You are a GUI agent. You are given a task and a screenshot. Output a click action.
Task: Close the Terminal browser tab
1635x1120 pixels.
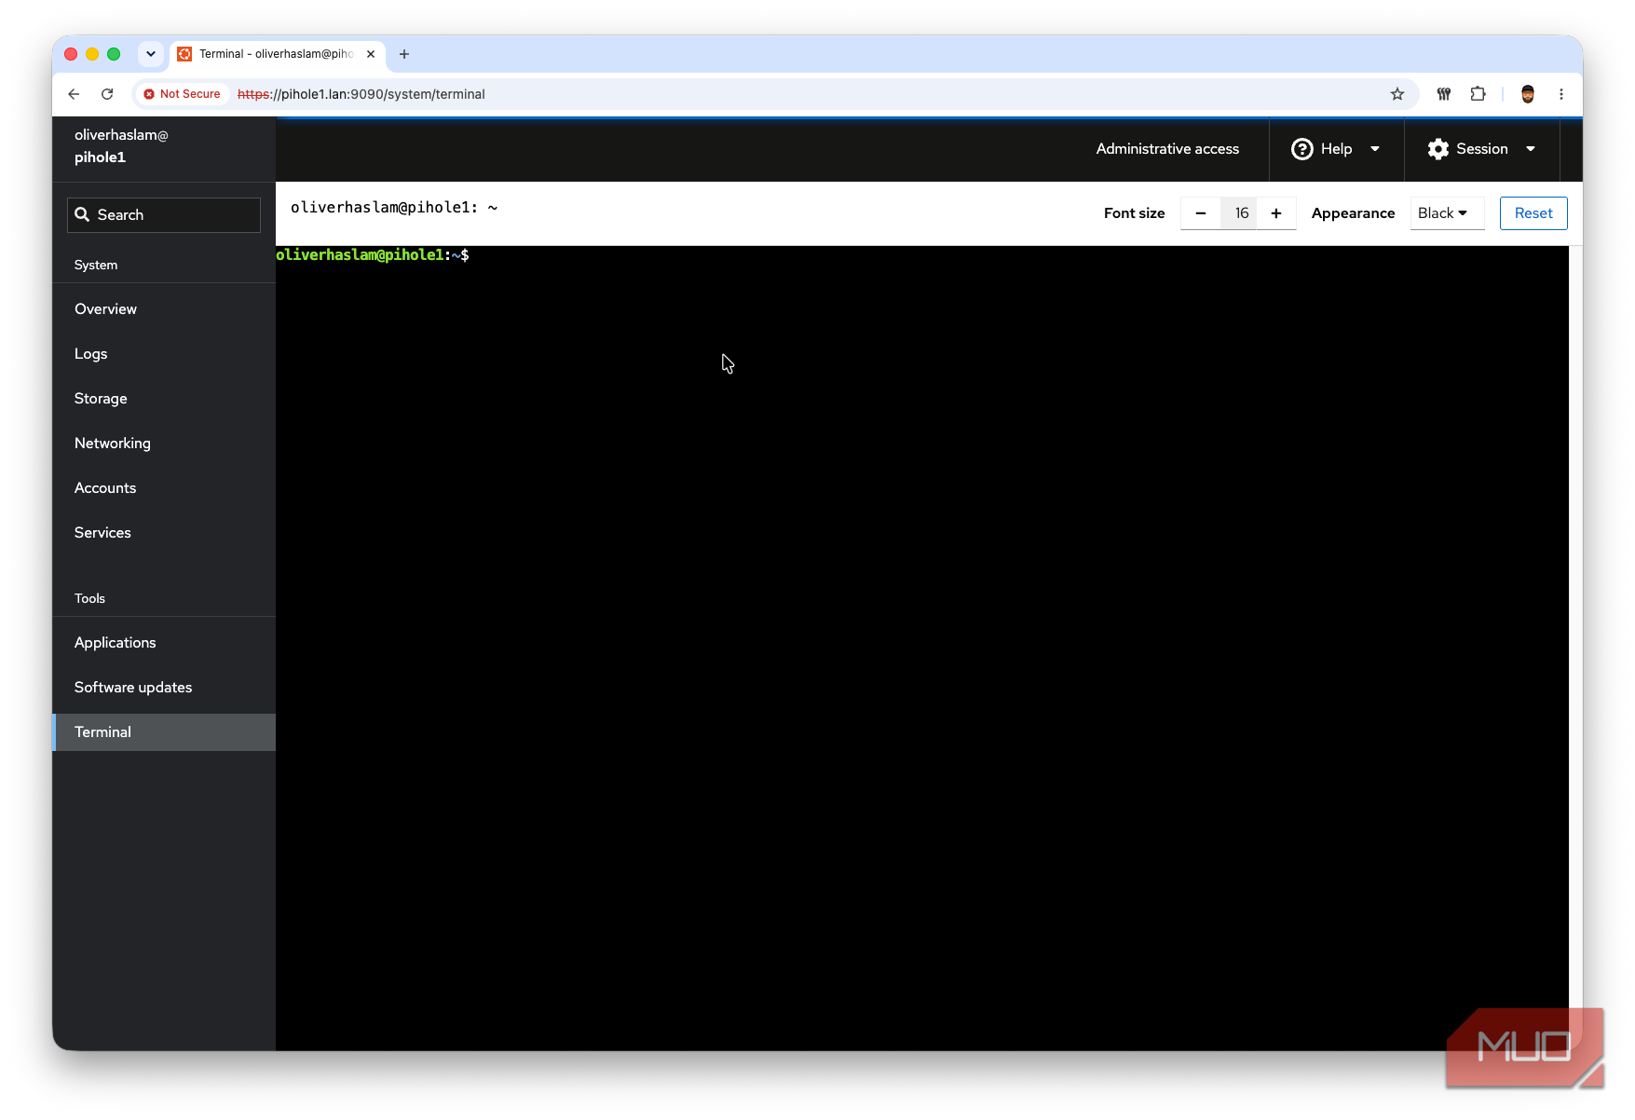coord(371,54)
